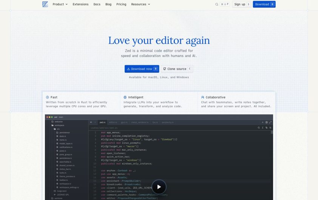Open workspace.rs in the project tree
Viewport: 318px width, 200px height.
(64, 184)
